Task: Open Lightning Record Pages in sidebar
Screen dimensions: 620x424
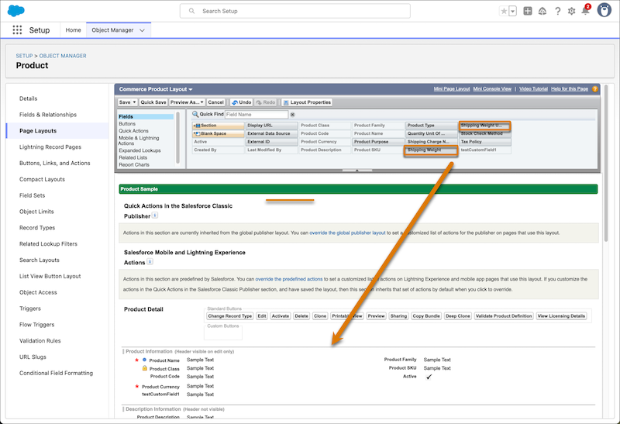Action: coord(50,147)
